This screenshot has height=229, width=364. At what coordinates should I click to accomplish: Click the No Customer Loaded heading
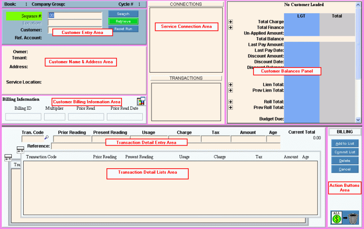304,5
